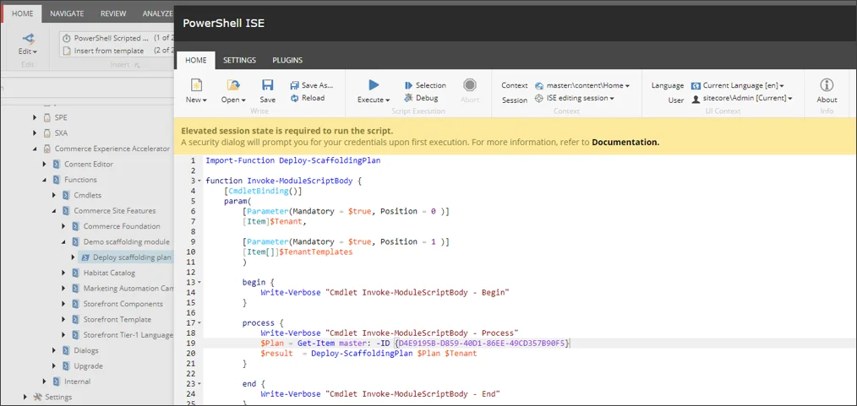Open the Execute dropdown arrow

pyautogui.click(x=387, y=100)
